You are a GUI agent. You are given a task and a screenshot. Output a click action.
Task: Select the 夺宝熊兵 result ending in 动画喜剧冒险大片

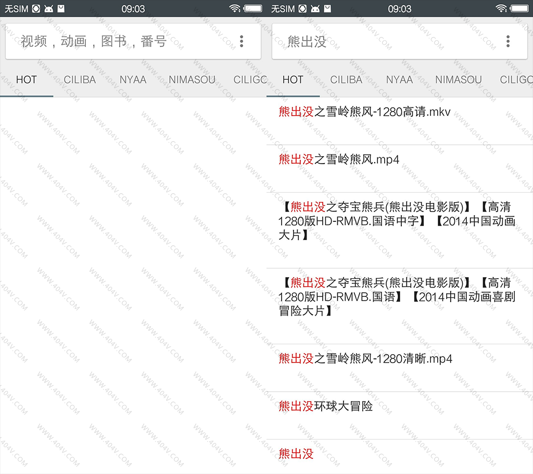(x=397, y=297)
